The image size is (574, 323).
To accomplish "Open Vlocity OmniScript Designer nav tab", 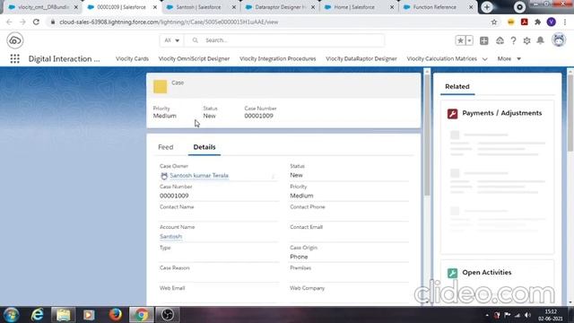I will 194,58.
